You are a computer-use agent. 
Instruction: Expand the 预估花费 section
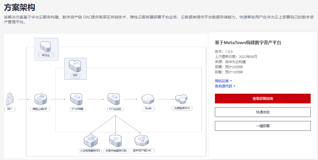222,81
